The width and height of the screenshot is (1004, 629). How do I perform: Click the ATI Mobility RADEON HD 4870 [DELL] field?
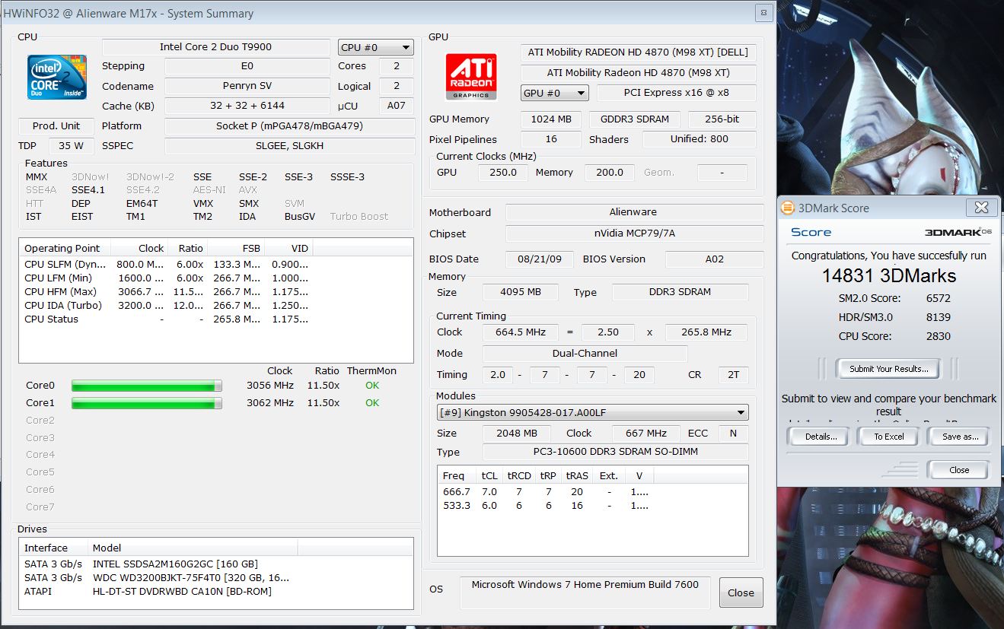[x=638, y=53]
